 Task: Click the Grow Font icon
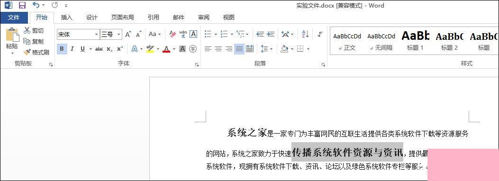[x=128, y=35]
